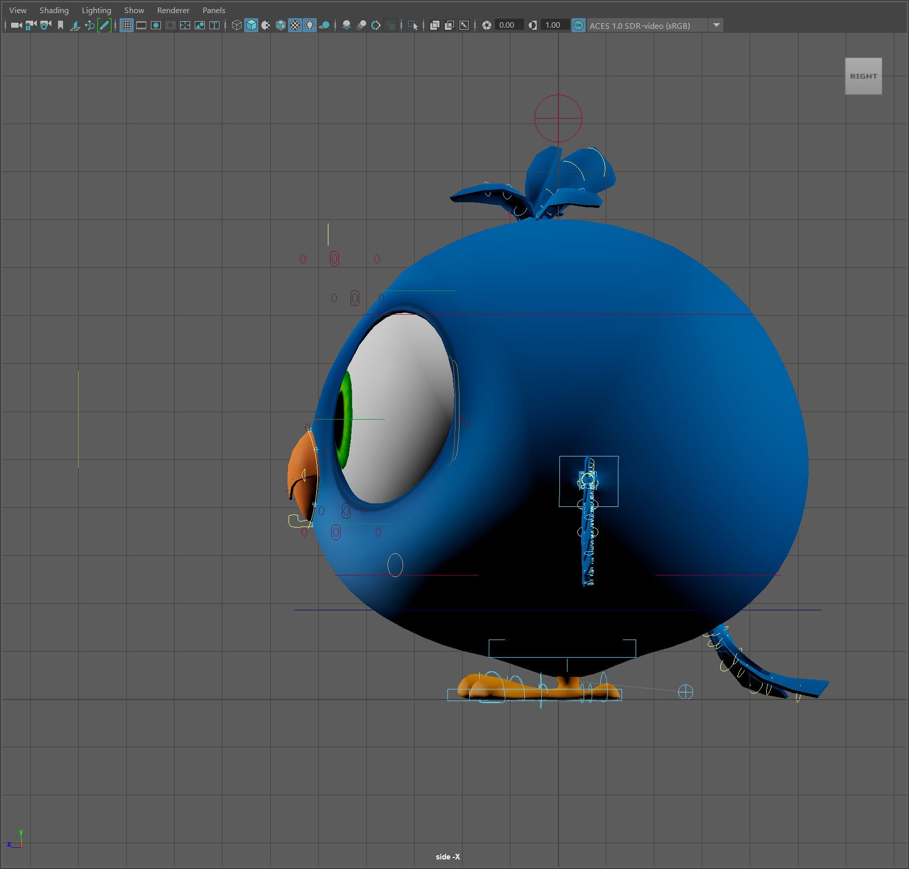Click the RIGHT view cube face
The image size is (909, 869).
pos(863,76)
